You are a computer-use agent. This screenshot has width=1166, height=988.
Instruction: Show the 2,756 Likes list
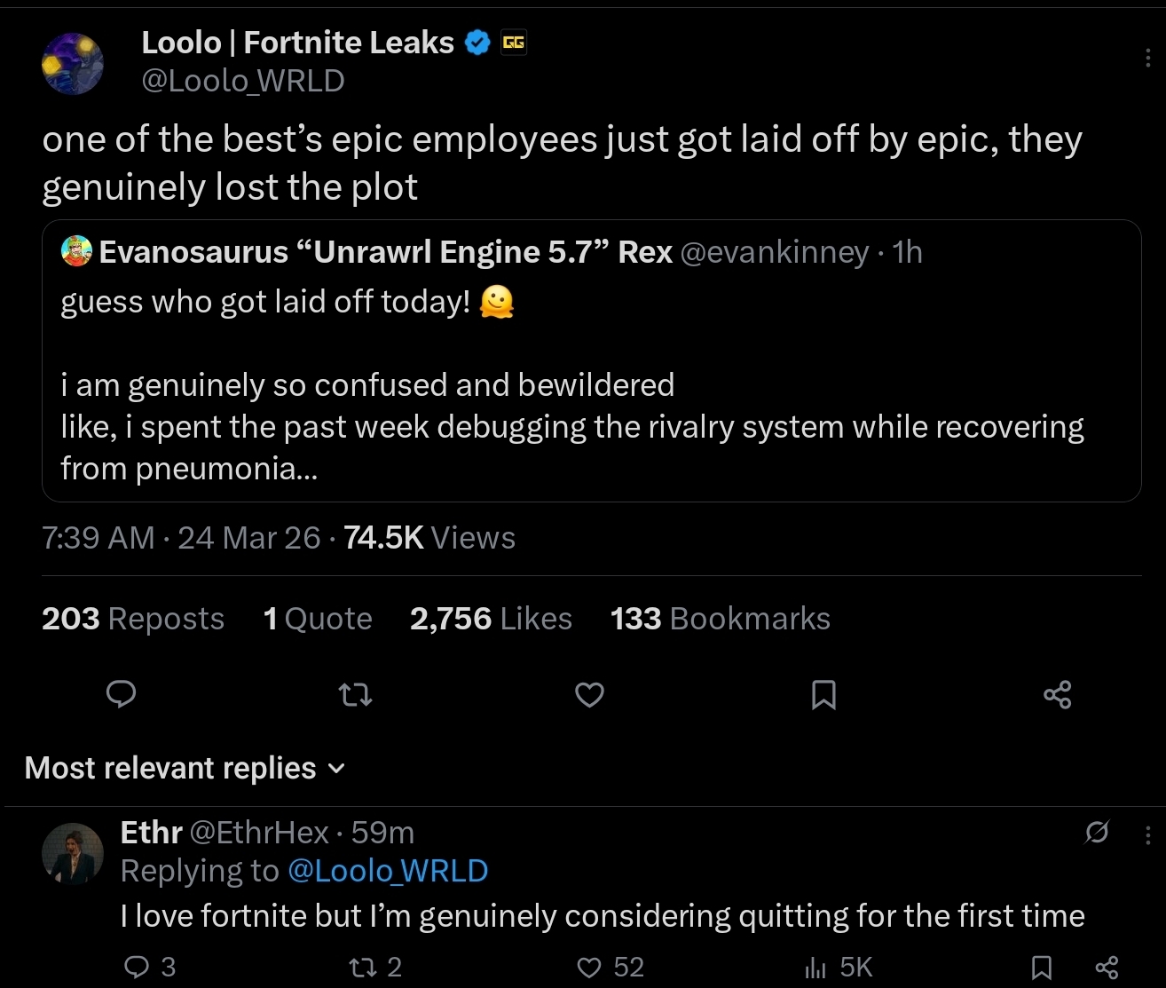coord(491,619)
